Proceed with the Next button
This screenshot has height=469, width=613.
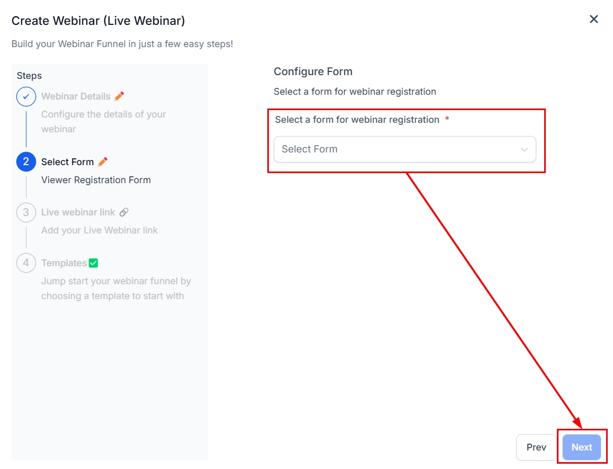pyautogui.click(x=582, y=447)
